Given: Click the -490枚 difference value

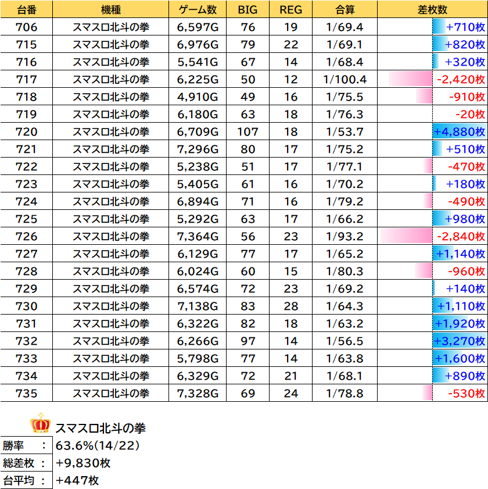Looking at the screenshot, I should tap(467, 201).
